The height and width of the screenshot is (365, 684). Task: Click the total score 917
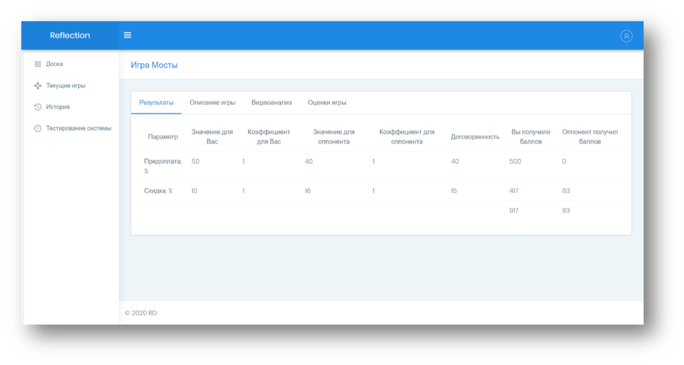coord(514,210)
